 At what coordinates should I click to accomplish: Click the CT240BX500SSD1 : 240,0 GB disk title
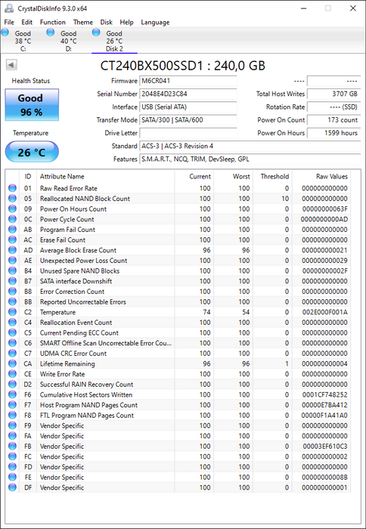[183, 66]
